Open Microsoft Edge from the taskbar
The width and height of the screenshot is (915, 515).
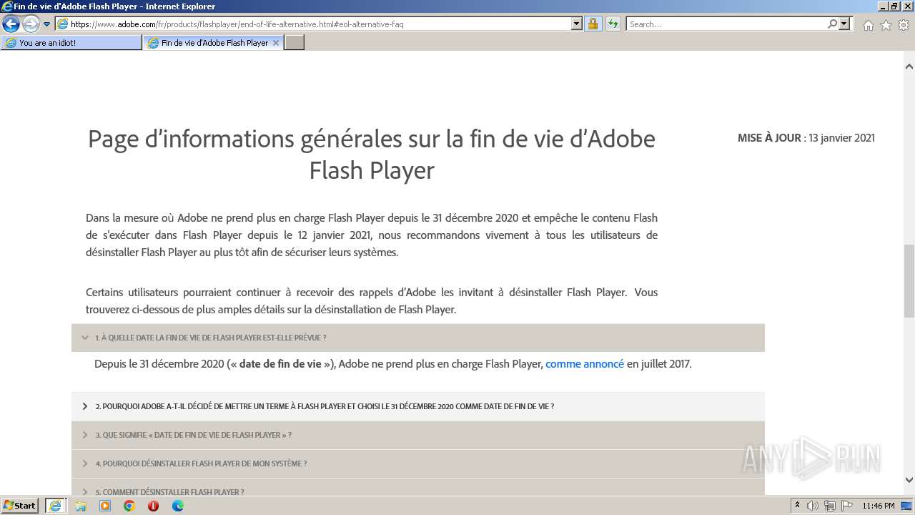pos(177,506)
